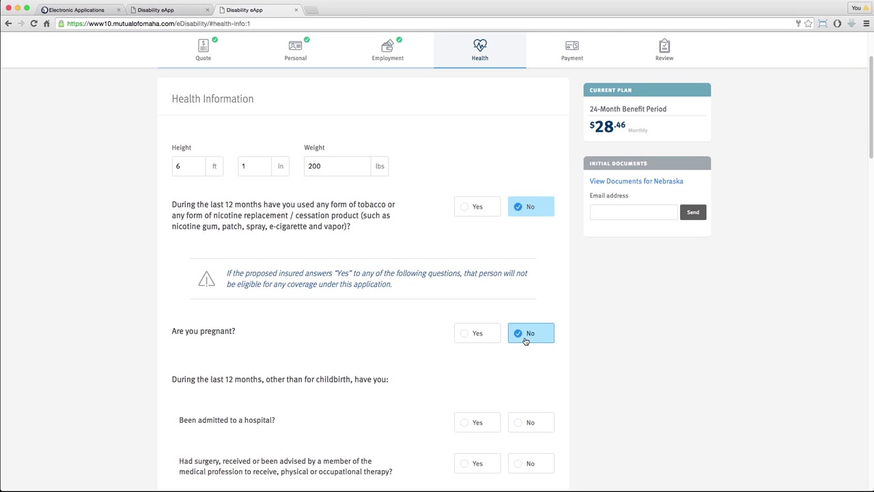
Task: Click the Health Information heading
Action: [212, 98]
